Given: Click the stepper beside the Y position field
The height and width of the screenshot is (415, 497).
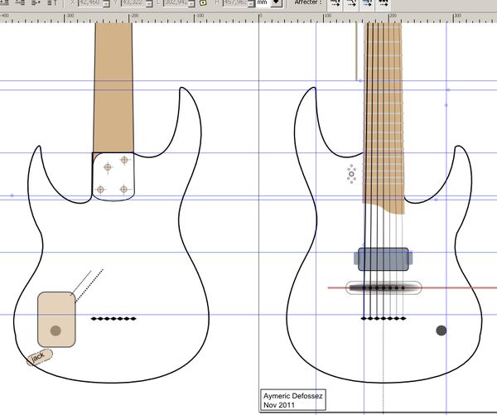Looking at the screenshot, I should click(150, 3).
